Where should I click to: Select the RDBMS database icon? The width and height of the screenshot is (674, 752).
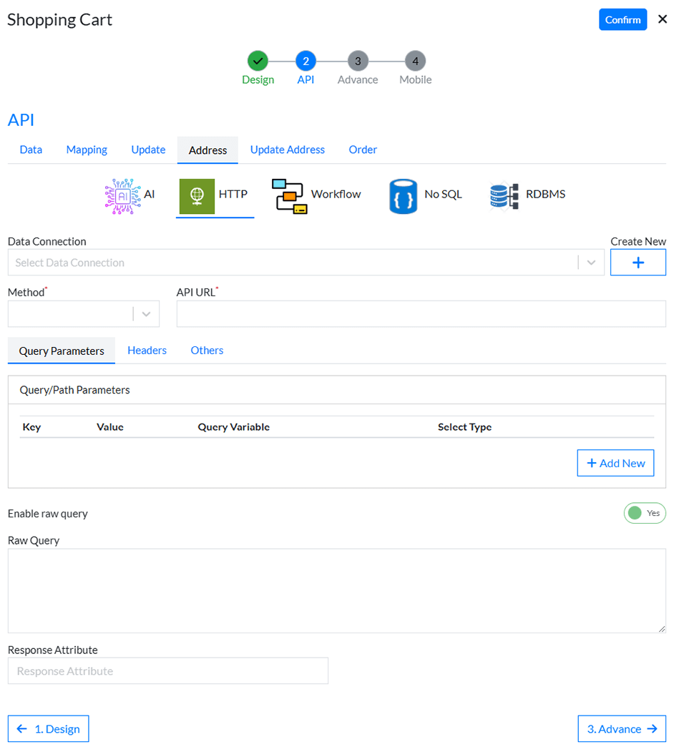point(504,195)
